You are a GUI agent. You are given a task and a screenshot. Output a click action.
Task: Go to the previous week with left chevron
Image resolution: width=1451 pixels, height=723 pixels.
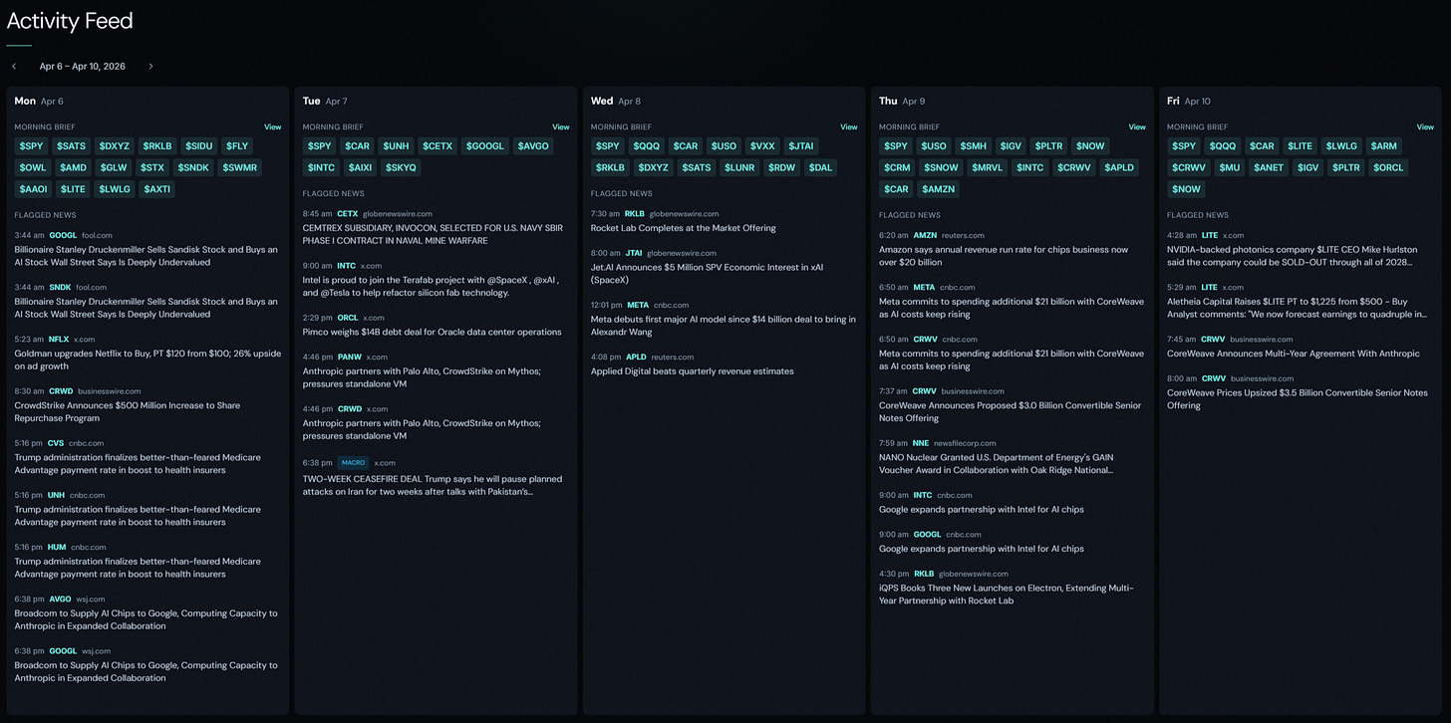tap(14, 67)
